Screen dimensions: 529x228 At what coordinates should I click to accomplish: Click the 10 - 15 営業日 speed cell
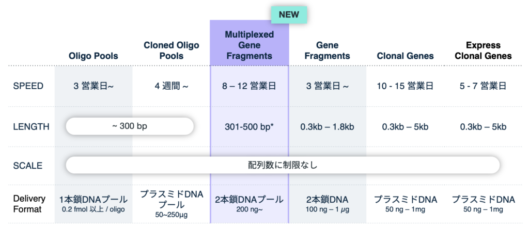405,86
